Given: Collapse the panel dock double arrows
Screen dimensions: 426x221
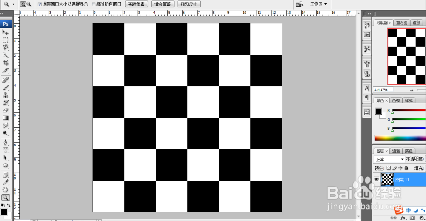Looking at the screenshot, I should (369, 14).
